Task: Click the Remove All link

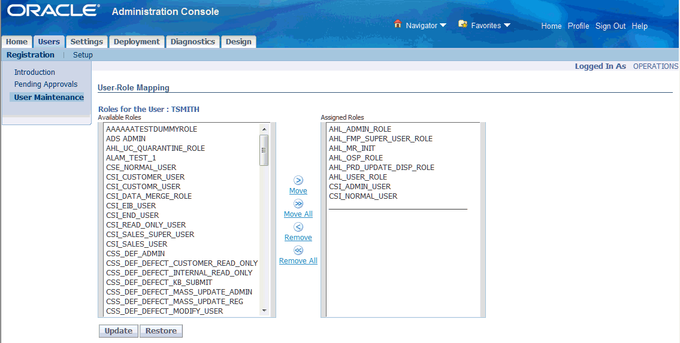Action: click(298, 261)
